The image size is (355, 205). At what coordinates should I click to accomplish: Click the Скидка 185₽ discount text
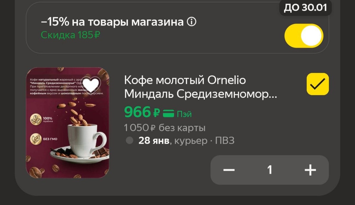point(70,35)
